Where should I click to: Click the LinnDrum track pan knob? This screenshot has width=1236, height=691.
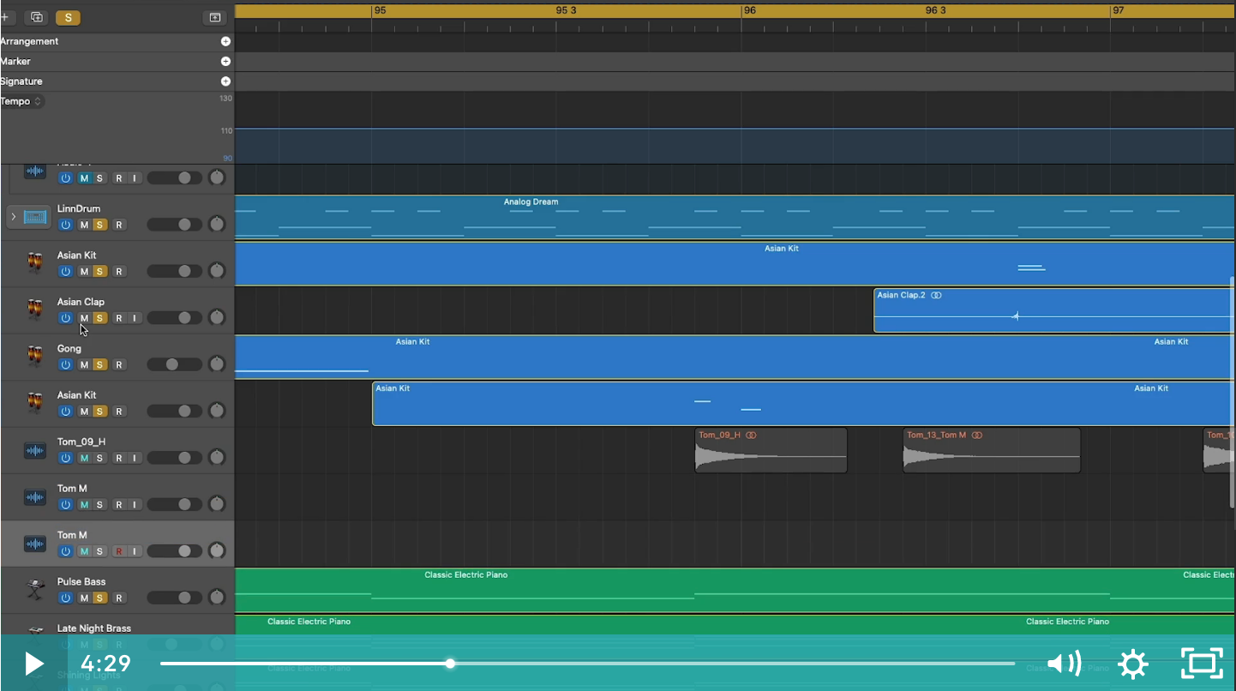click(217, 224)
